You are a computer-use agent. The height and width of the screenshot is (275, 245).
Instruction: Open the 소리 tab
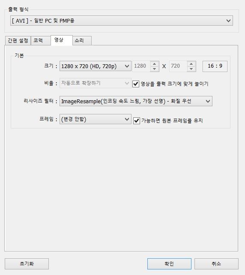[x=82, y=41]
